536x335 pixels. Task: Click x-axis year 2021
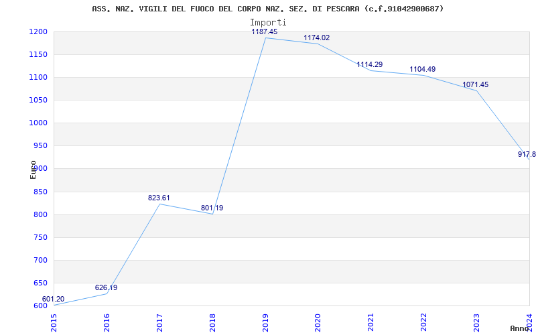point(371,322)
